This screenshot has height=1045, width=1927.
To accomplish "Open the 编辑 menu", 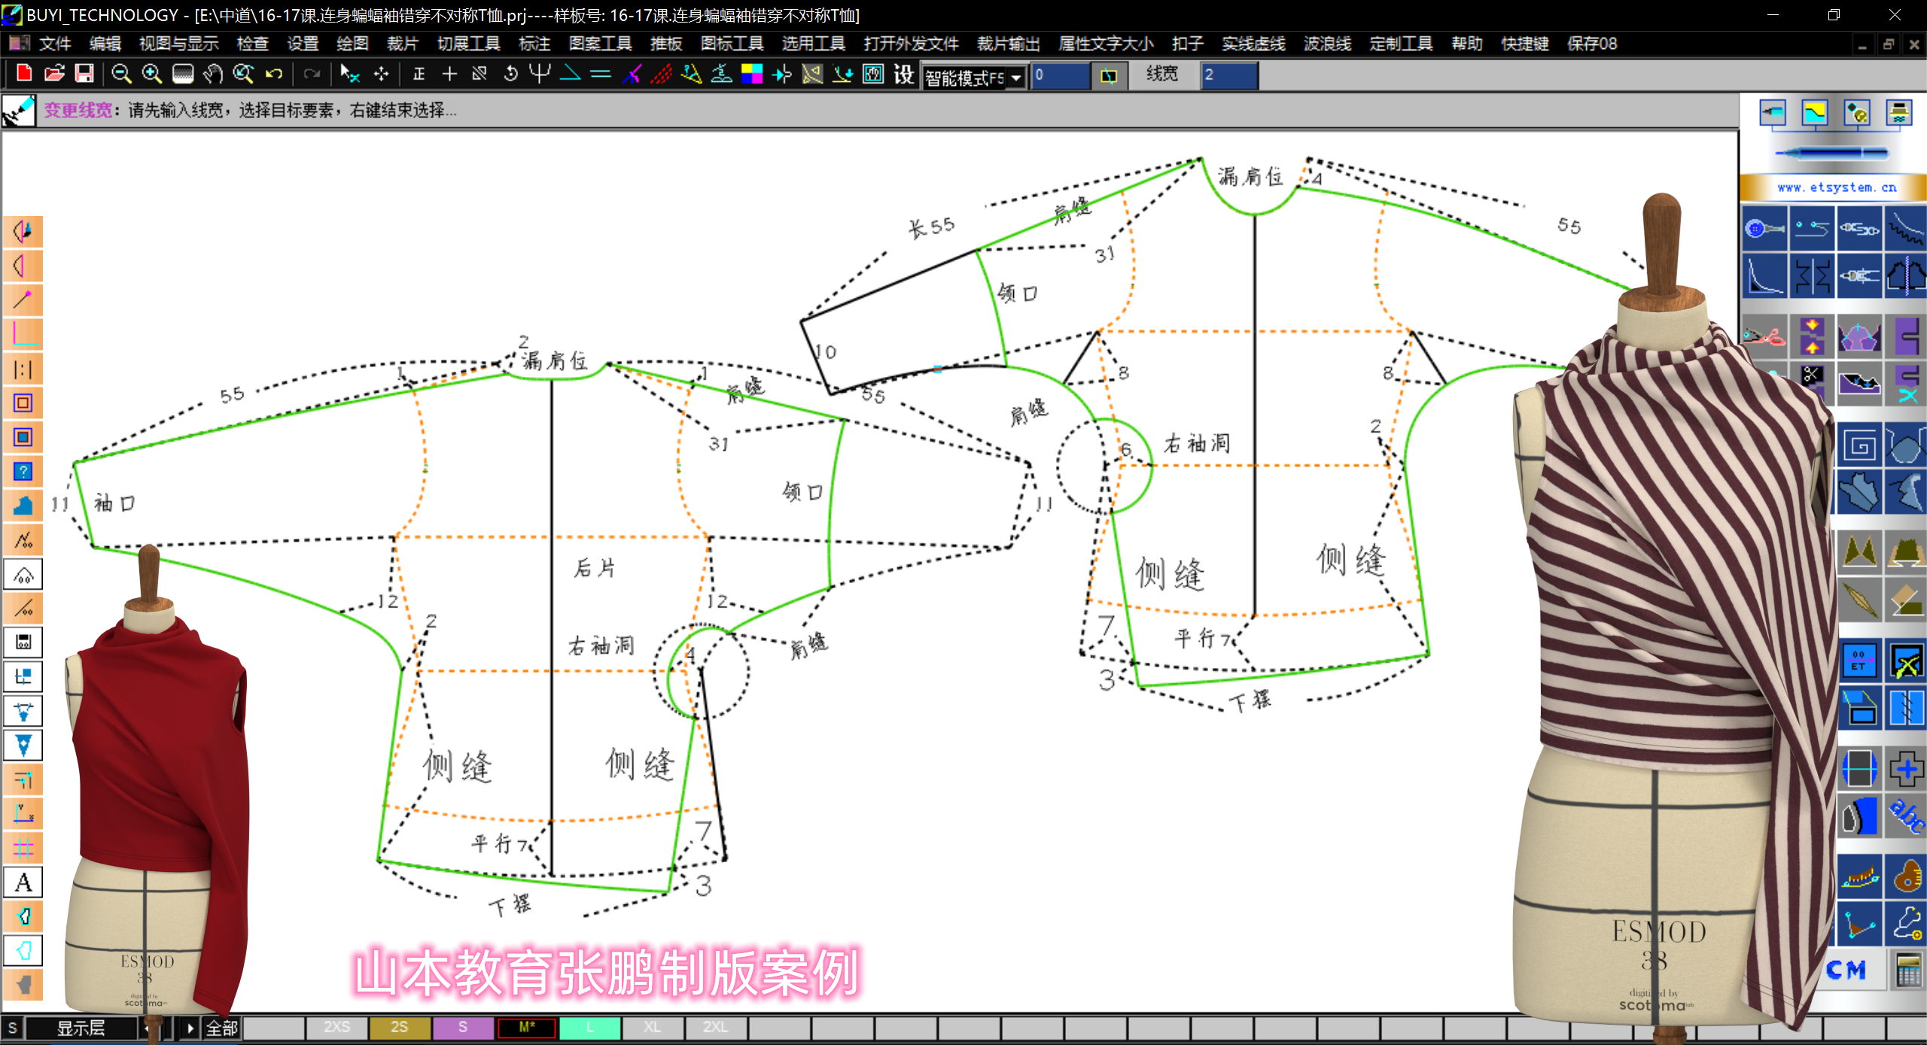I will pos(105,44).
